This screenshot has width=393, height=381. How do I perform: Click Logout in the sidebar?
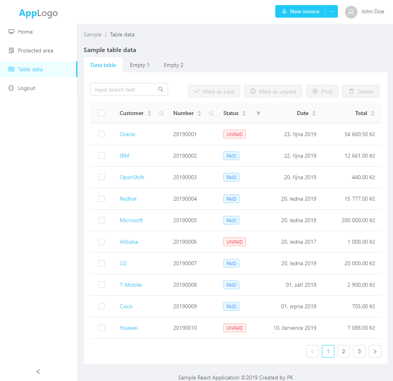coord(38,88)
